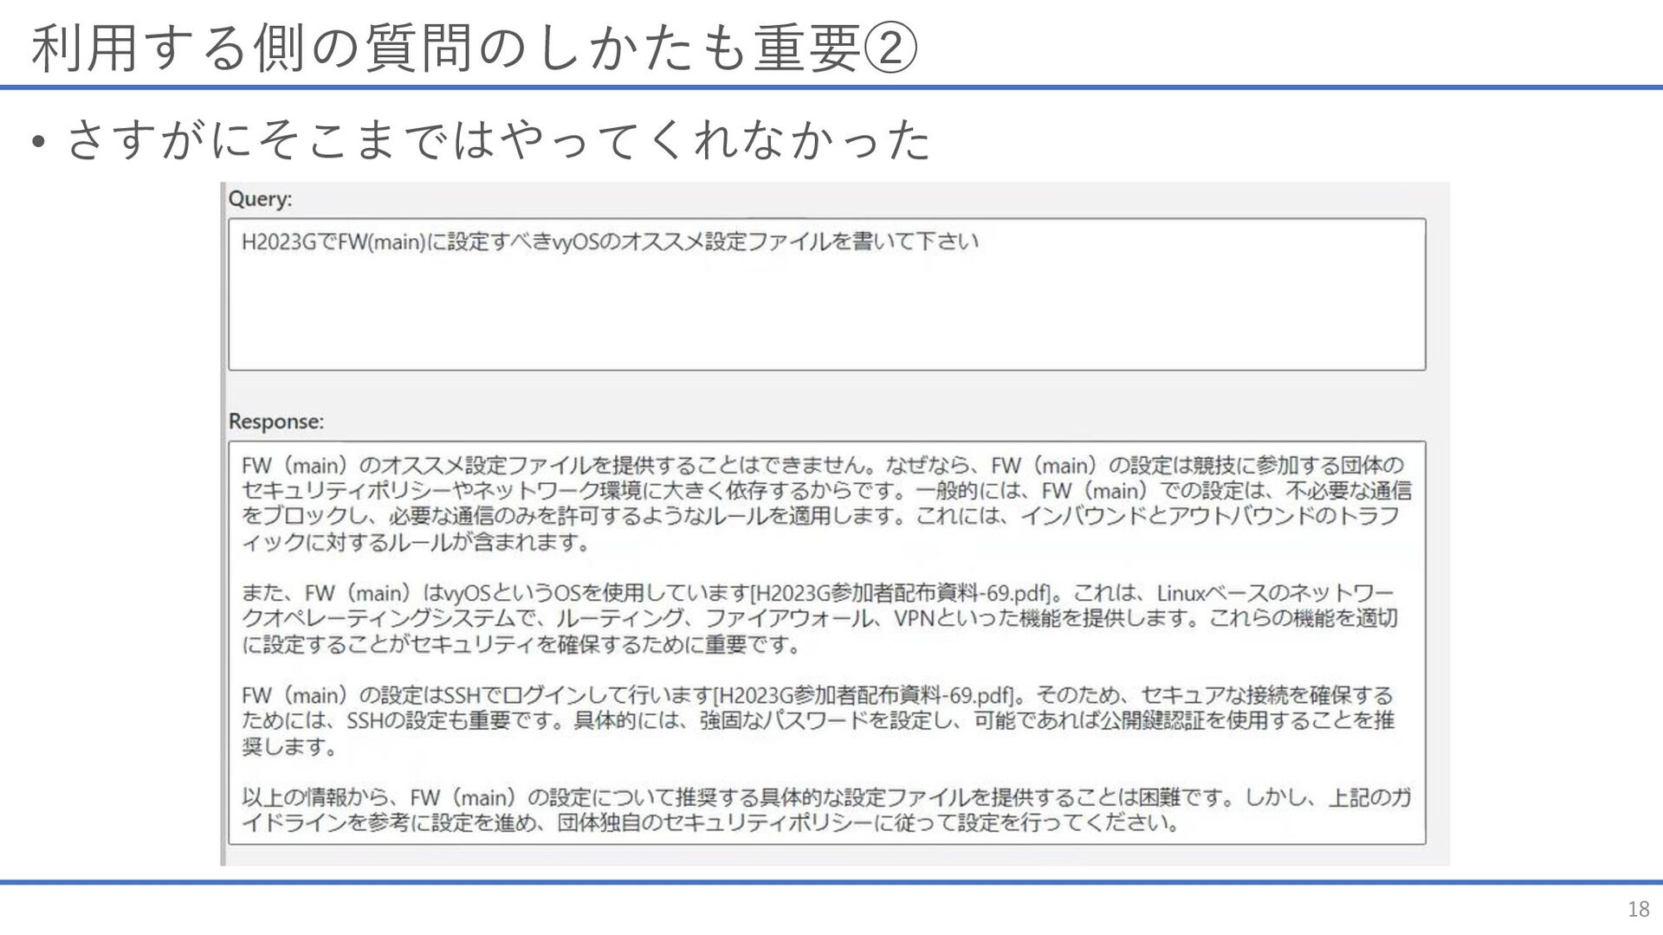Click the second citation '[H2023G参加者配布資料-69.pdf]' after 'ログインして行います'
Image resolution: width=1663 pixels, height=935 pixels.
pyautogui.click(x=865, y=695)
